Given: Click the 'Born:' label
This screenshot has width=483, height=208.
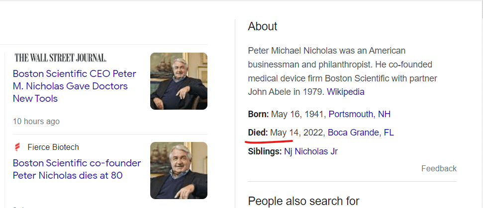Looking at the screenshot, I should click(258, 114).
